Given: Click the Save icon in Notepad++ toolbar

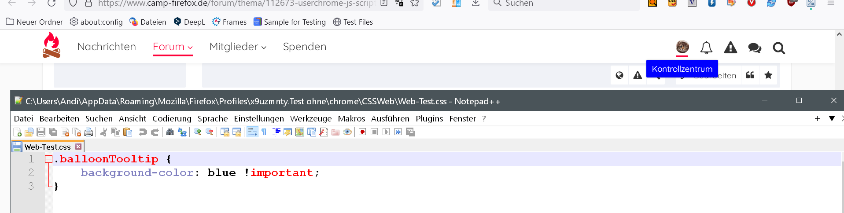Looking at the screenshot, I should pos(41,132).
